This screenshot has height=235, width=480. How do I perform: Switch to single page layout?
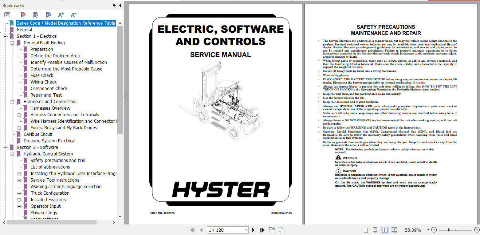[x=366, y=230]
